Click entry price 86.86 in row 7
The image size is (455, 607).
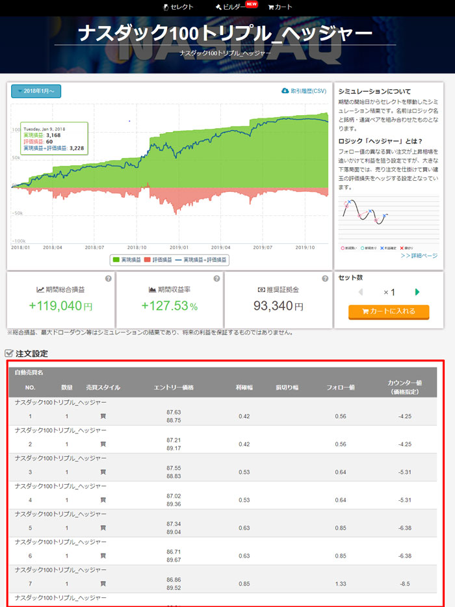pyautogui.click(x=174, y=580)
